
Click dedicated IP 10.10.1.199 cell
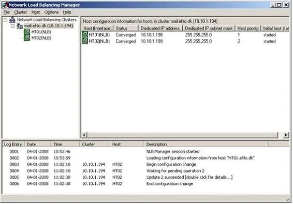click(152, 41)
